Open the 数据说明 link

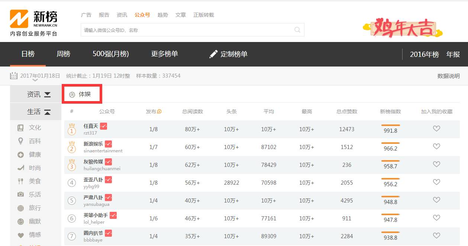tap(449, 76)
